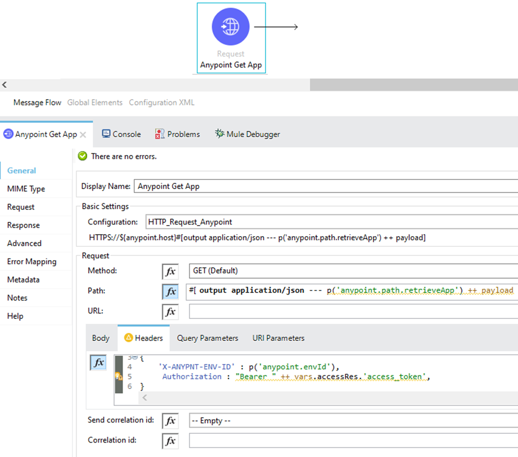Click the 'X-ANYPNT-ENV-ID' header key text

point(197,367)
